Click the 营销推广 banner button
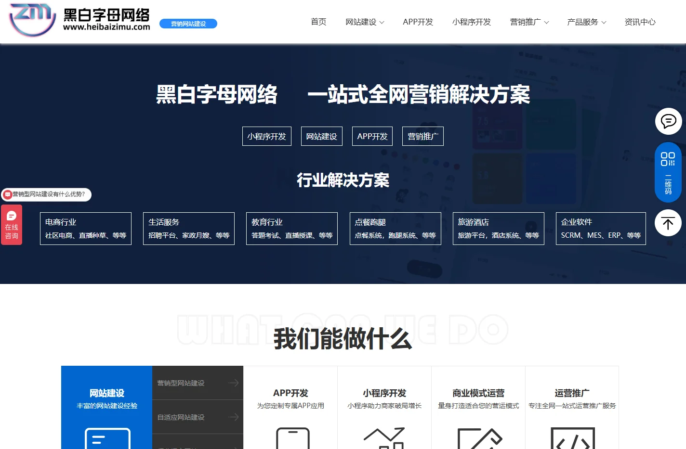Viewport: 686px width, 449px height. pos(423,136)
